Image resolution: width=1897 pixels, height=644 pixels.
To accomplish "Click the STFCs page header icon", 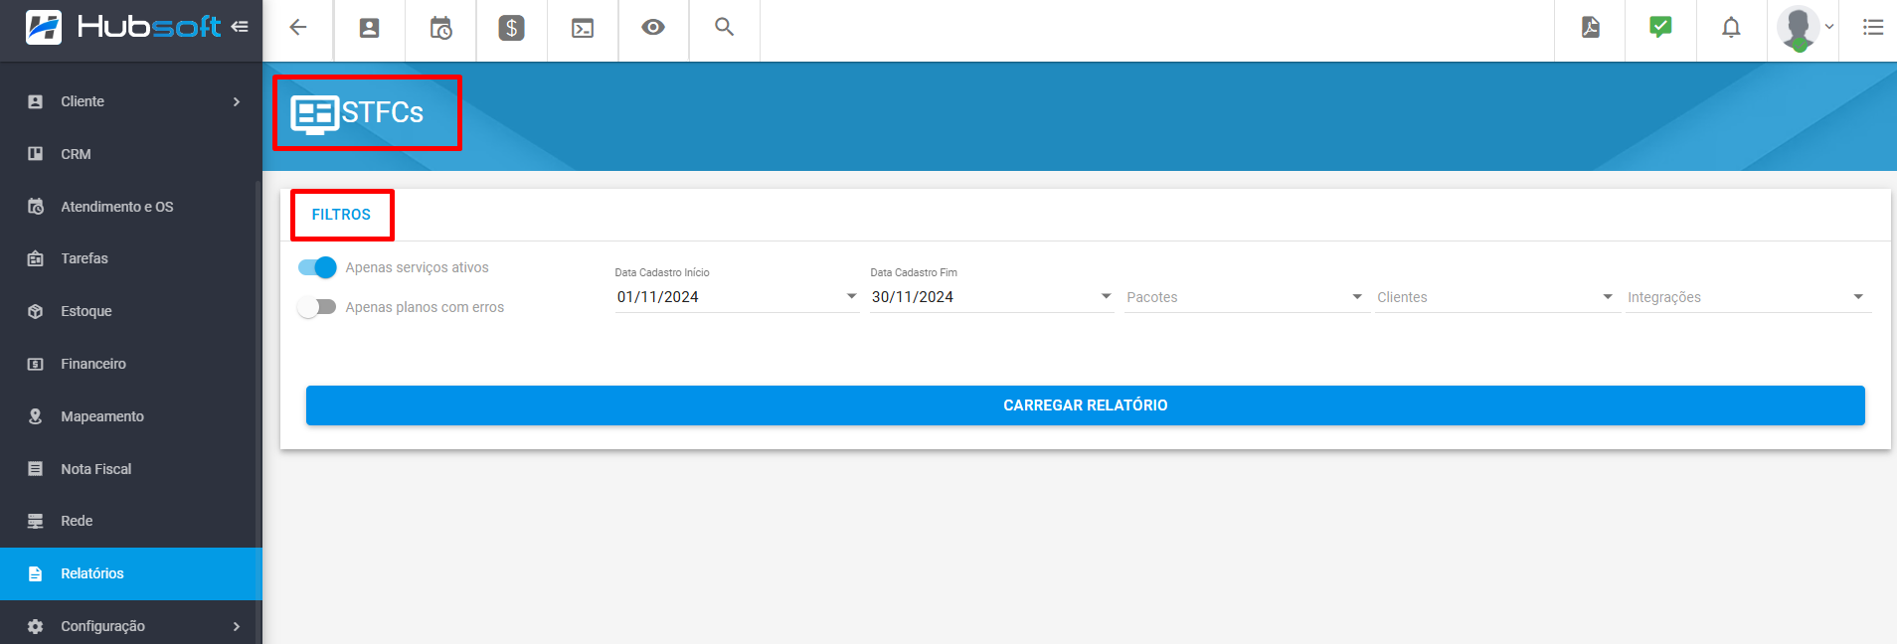I will 314,114.
